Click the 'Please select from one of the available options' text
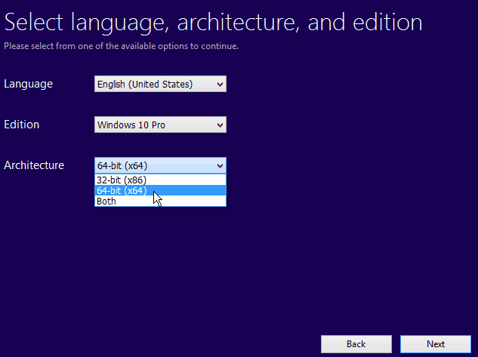 121,46
